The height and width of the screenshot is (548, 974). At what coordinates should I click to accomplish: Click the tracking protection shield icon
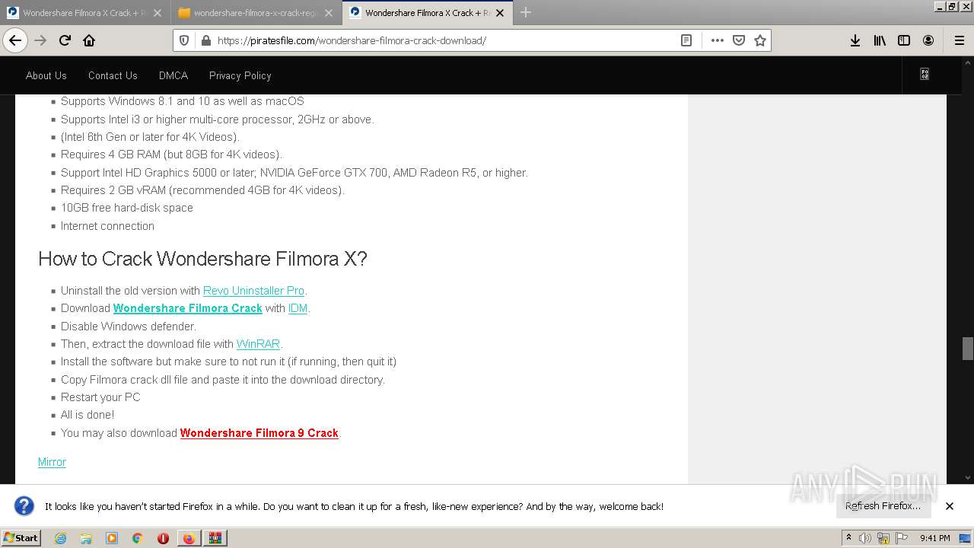tap(185, 40)
